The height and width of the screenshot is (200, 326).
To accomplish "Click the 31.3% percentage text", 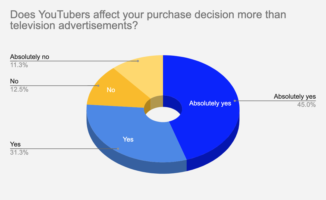I will pos(19,152).
